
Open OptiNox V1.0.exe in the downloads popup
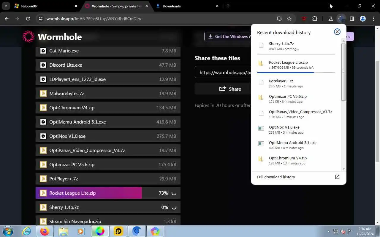296,130
